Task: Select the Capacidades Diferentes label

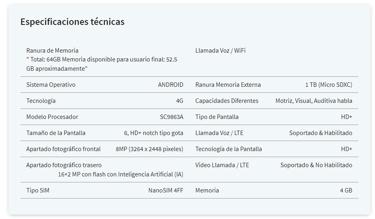Action: 227,101
